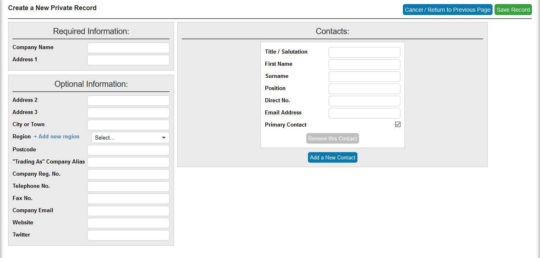Screen dimensions: 540x258
Task: Click the Add new region link
Action: click(57, 137)
